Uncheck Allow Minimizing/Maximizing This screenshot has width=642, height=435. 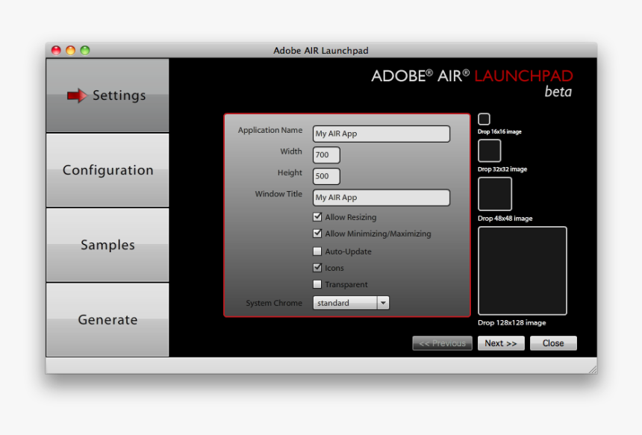click(317, 233)
